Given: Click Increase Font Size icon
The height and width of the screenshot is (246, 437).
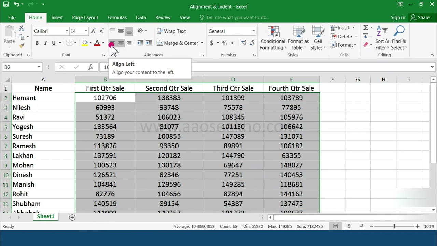Looking at the screenshot, I should [94, 31].
